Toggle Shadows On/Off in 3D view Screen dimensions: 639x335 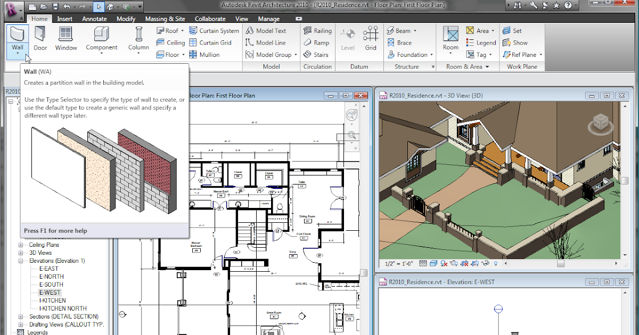(x=444, y=263)
